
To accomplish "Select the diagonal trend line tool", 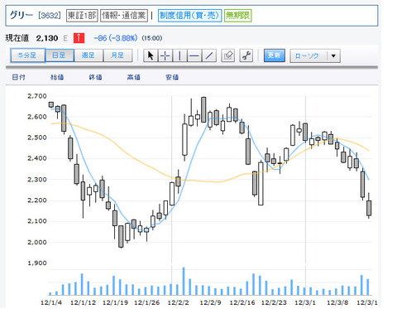I will [209, 56].
